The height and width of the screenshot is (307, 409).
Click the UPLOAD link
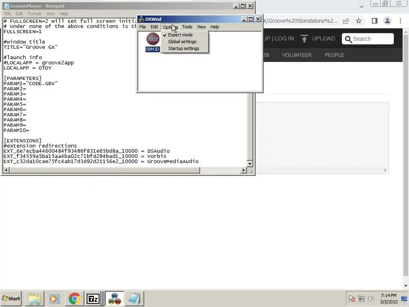[324, 39]
